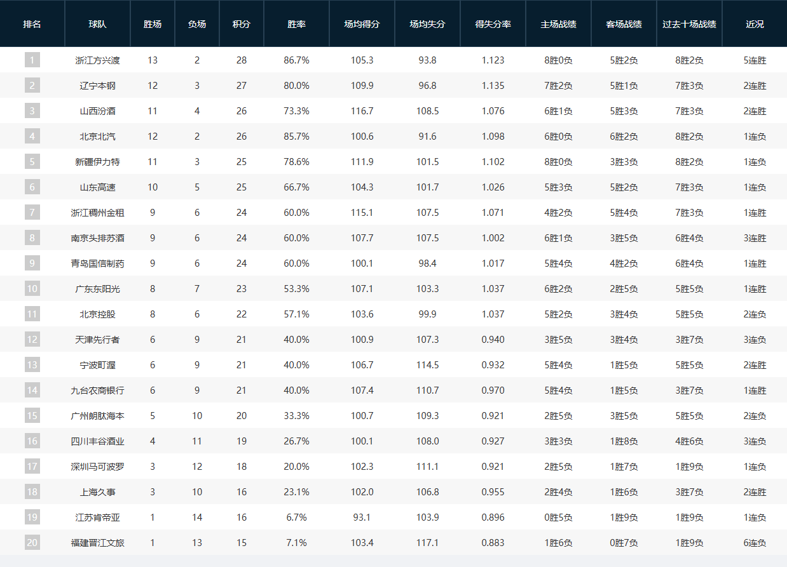Open team 辽宁本钢
Viewport: 787px width, 567px height.
(x=97, y=86)
